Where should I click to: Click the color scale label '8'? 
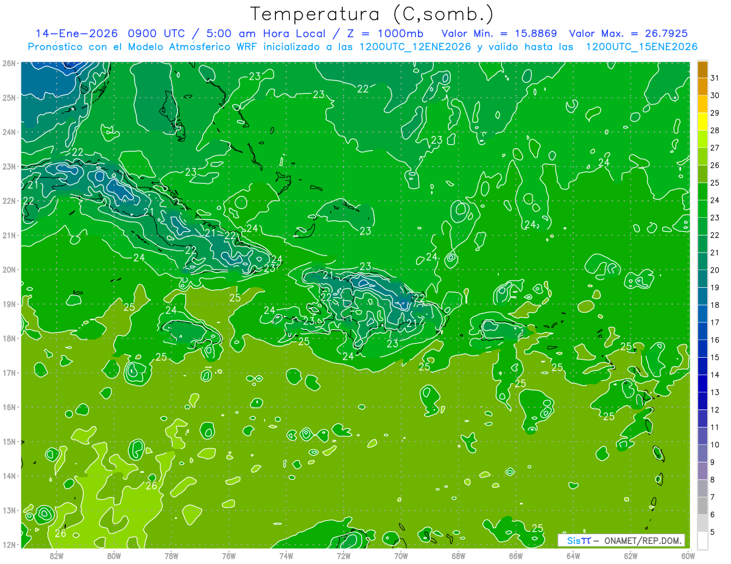713,479
